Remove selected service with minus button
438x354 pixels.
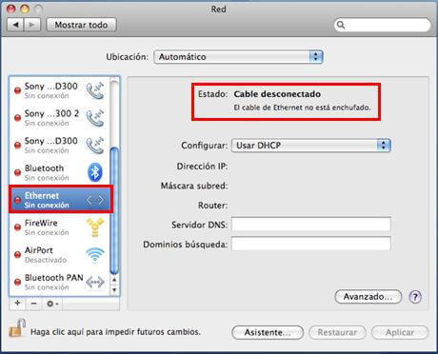tap(33, 304)
